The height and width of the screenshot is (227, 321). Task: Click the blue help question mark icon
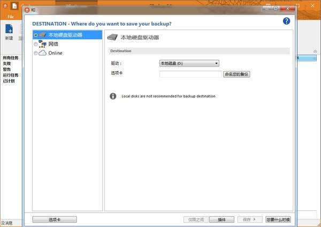pos(286,21)
